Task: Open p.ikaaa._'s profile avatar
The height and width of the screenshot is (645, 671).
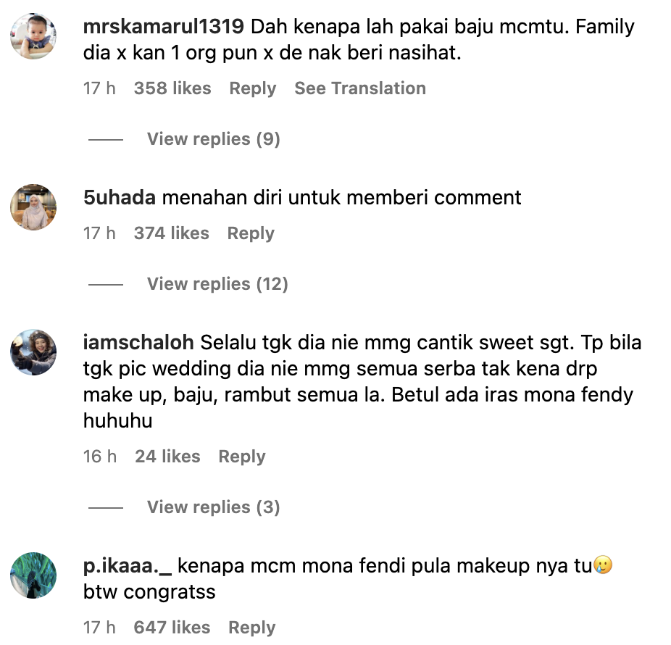Action: 33,575
